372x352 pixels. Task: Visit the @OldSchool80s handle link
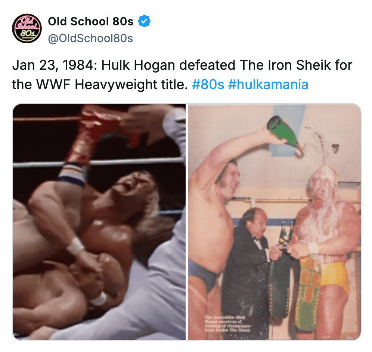pyautogui.click(x=90, y=38)
